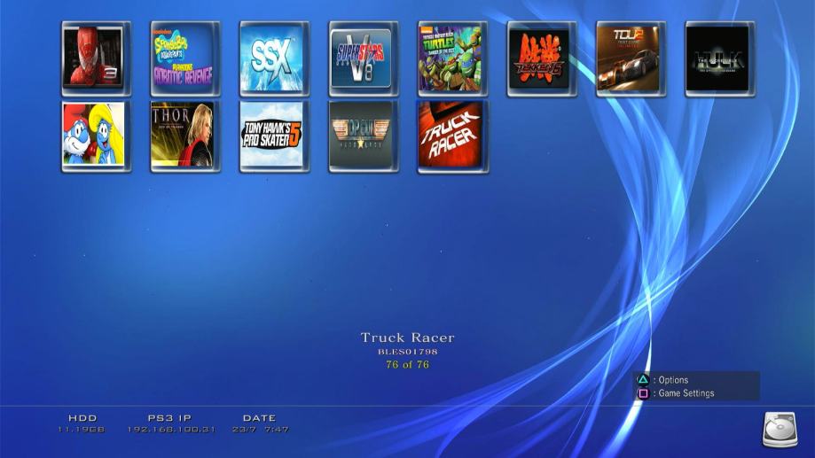This screenshot has width=815, height=458.
Task: Click the square Game Settings icon
Action: click(643, 393)
